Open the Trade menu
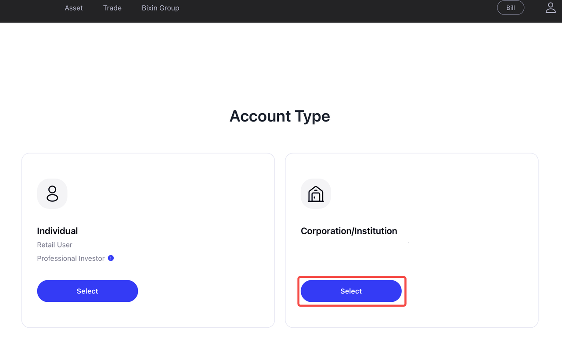Viewport: 562px width, 340px height. point(112,7)
